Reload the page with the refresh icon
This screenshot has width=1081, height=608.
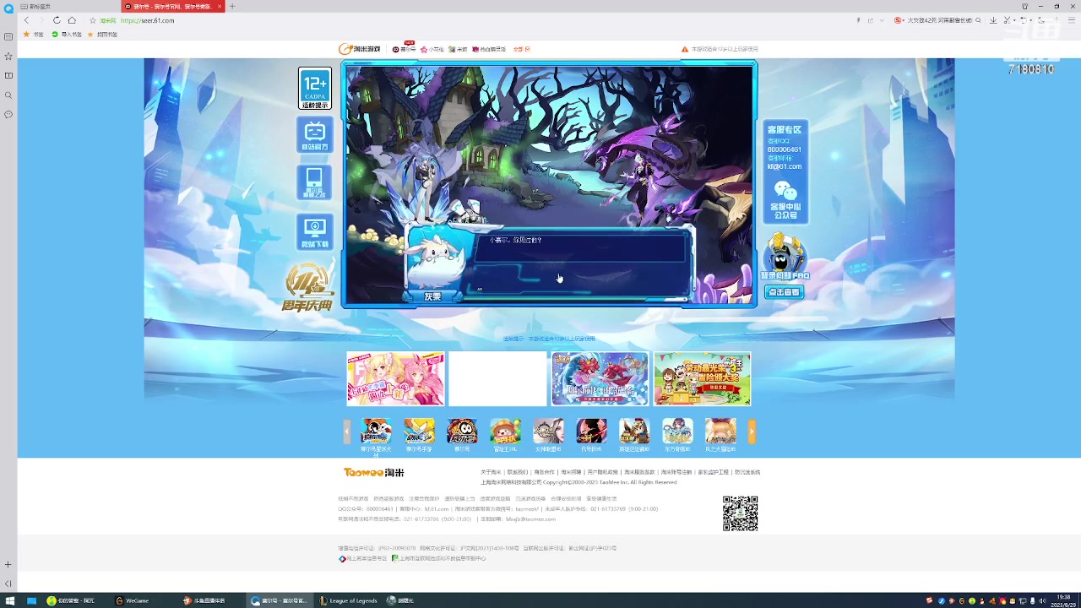click(x=57, y=20)
